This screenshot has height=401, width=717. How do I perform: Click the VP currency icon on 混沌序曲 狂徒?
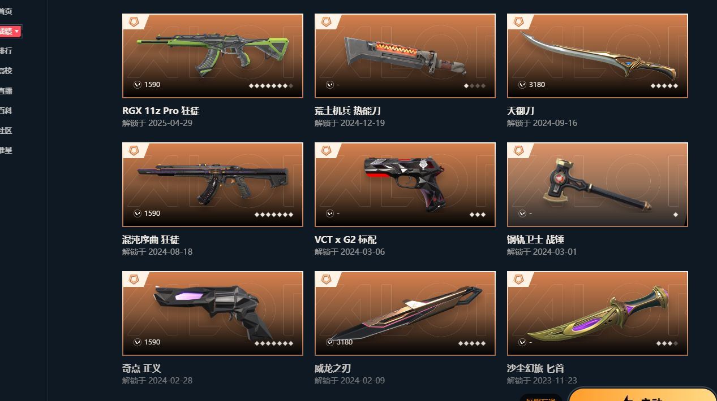click(138, 213)
